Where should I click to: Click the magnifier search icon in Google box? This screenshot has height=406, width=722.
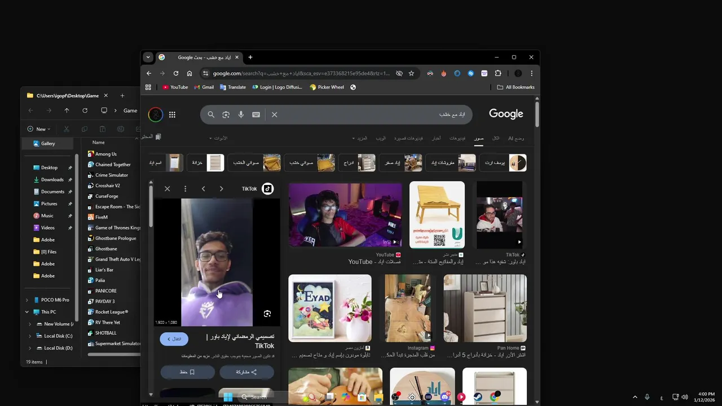tap(211, 114)
